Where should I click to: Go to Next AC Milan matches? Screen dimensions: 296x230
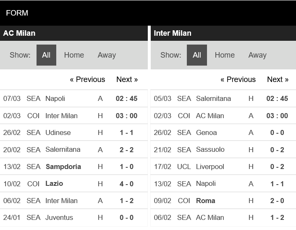tap(127, 79)
